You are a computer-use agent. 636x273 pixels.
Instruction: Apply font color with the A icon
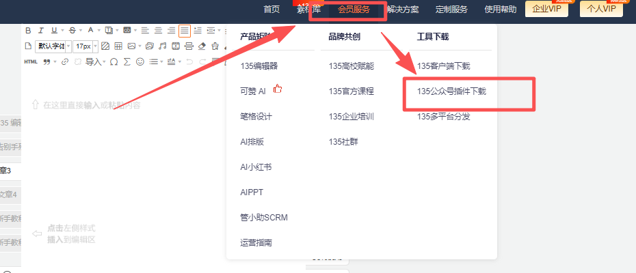coord(90,30)
